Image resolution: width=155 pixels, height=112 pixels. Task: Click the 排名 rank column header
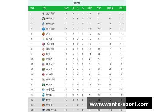click(x=32, y=8)
